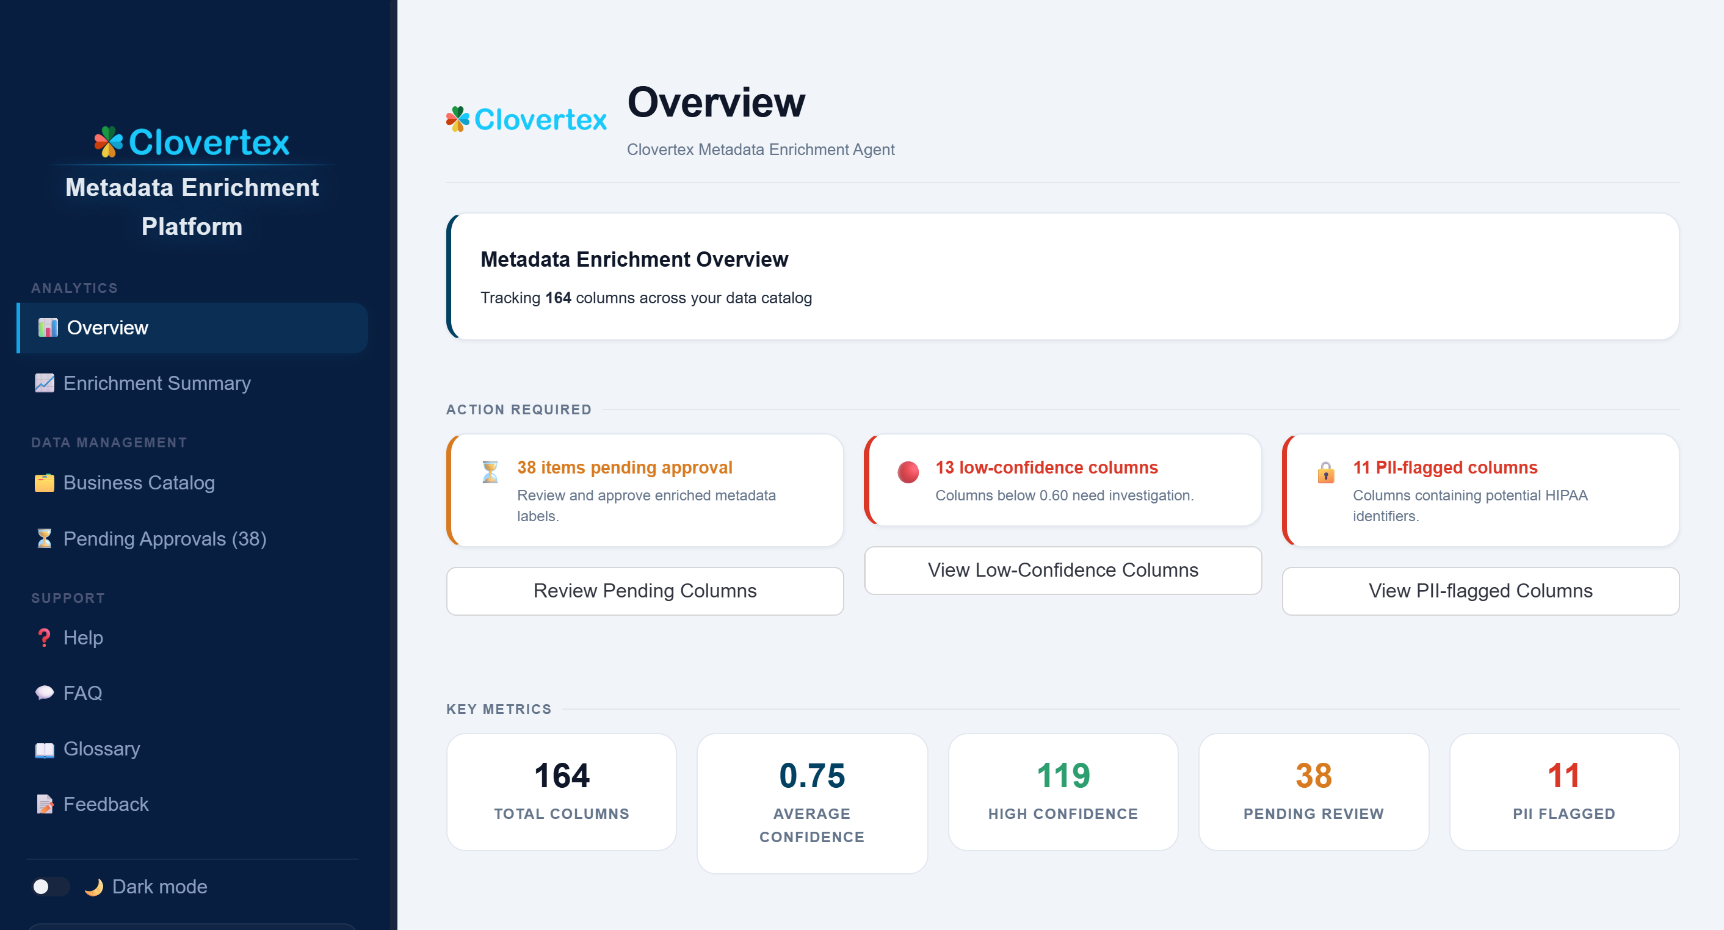The height and width of the screenshot is (930, 1724).
Task: Click the 'SUPPORT' sidebar section label
Action: click(68, 598)
